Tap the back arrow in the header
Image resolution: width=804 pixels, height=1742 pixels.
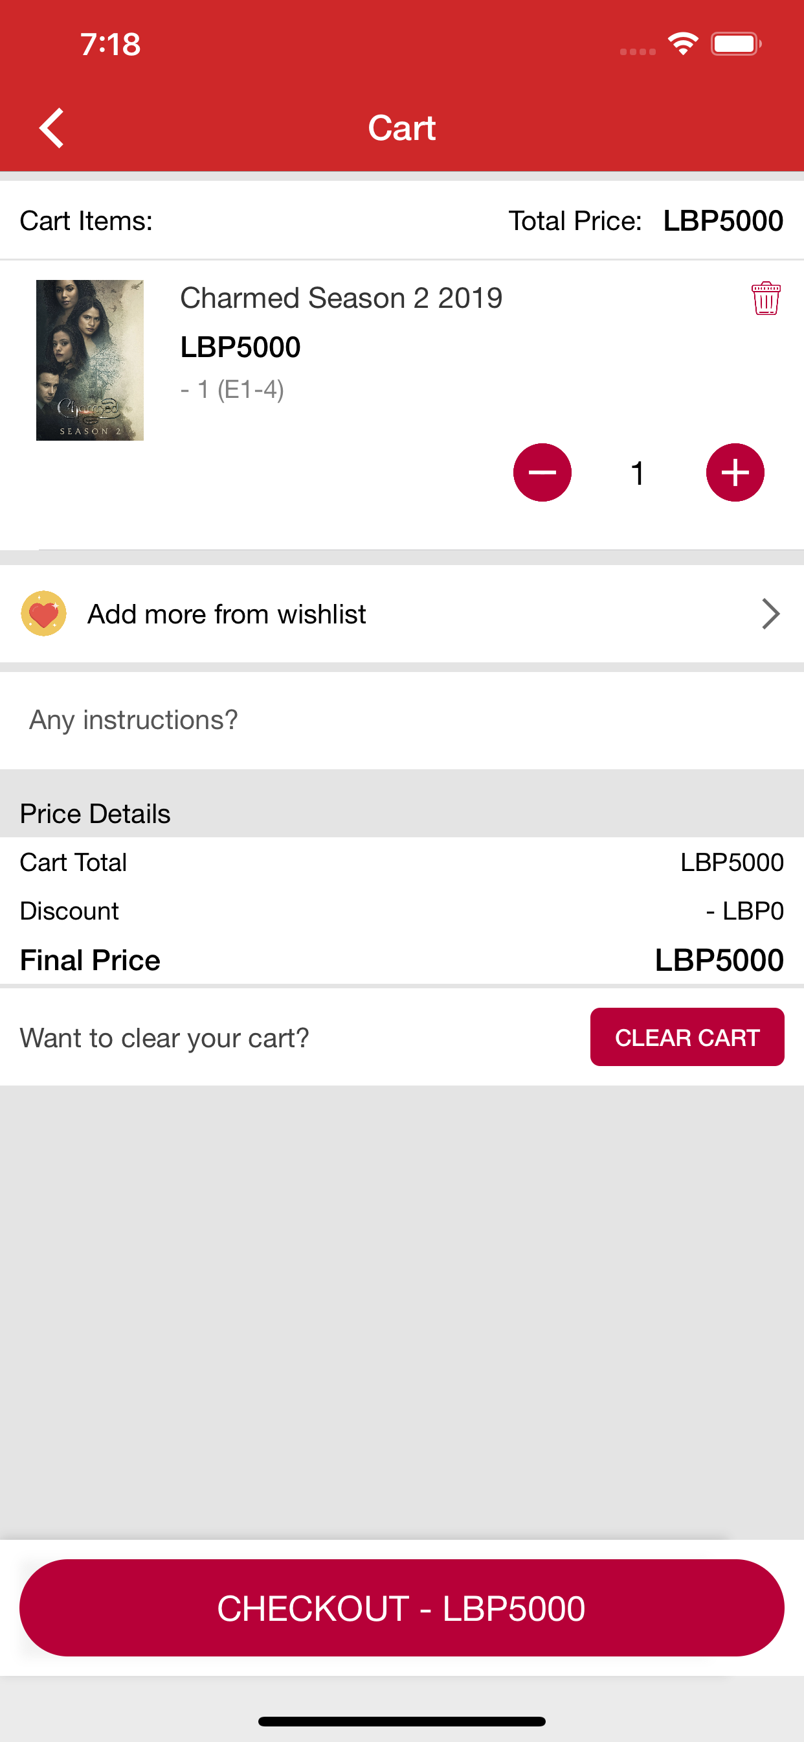point(51,128)
